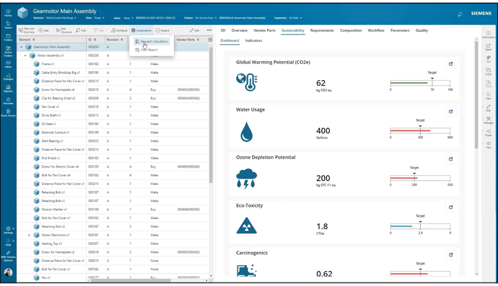The height and width of the screenshot is (286, 498).
Task: Click the Add toolbar button
Action: tap(43, 30)
